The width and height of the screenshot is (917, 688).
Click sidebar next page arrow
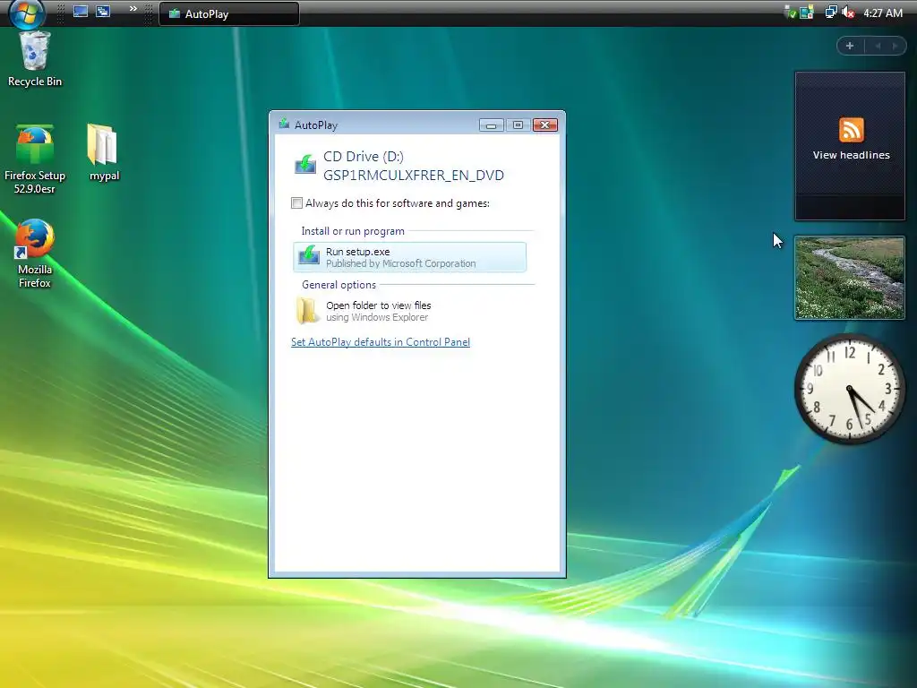tap(895, 46)
